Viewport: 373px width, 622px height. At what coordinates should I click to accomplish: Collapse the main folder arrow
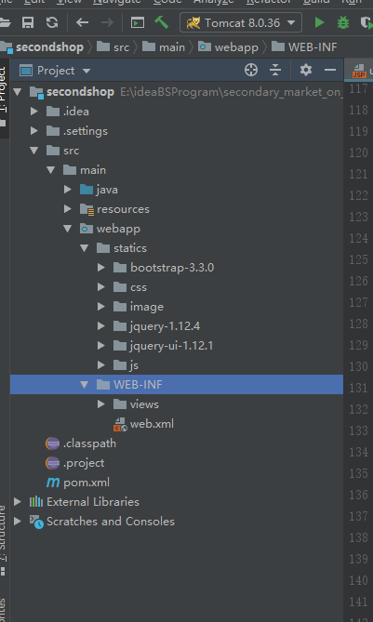tap(50, 170)
